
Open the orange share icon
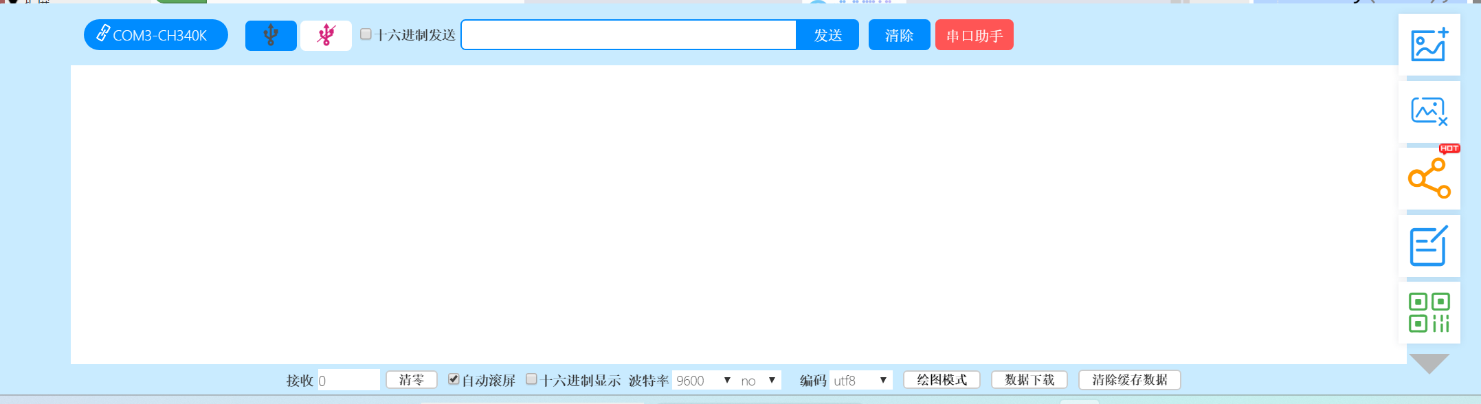(1429, 179)
